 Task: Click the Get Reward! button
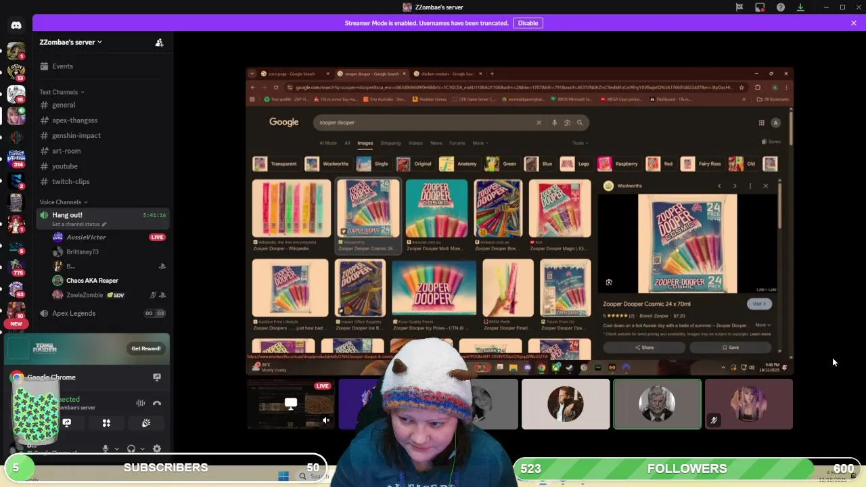pos(146,348)
